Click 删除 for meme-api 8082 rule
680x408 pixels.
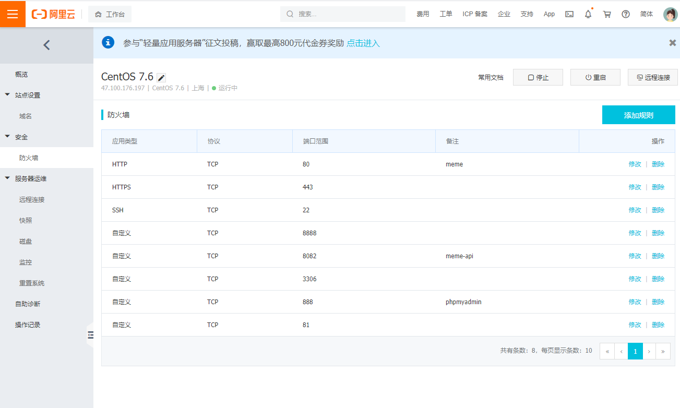[x=658, y=256]
